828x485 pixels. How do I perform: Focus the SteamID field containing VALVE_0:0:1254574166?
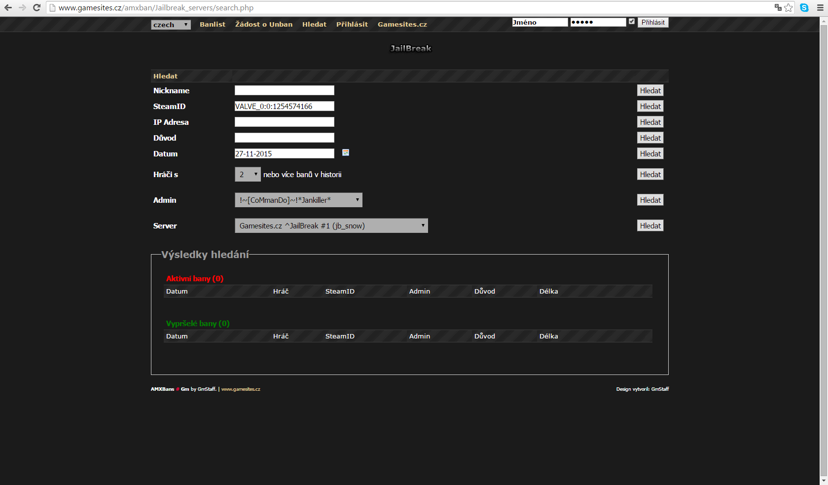(285, 106)
